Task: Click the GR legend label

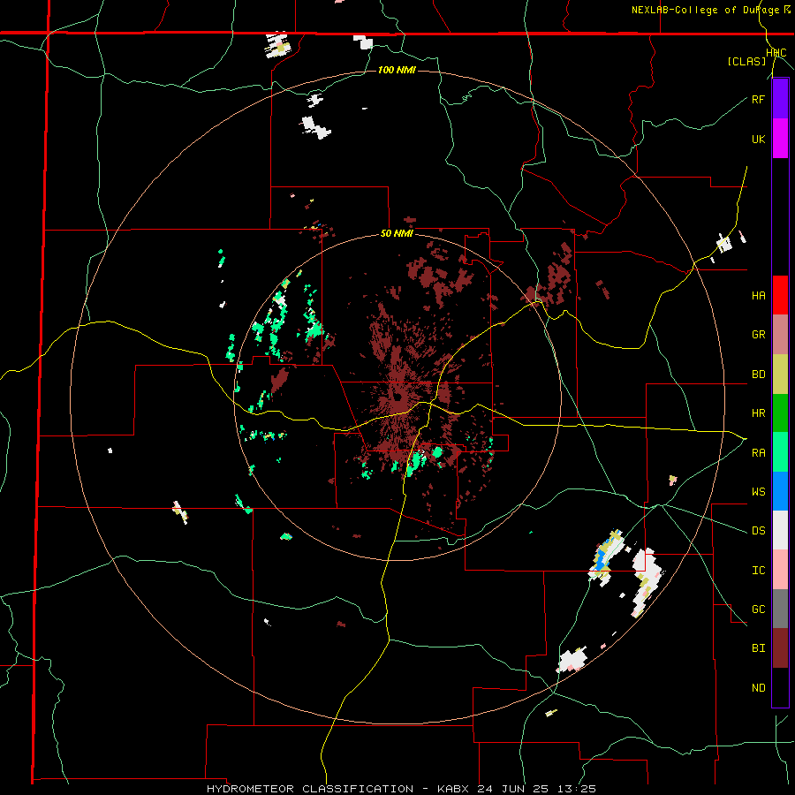Action: 759,335
